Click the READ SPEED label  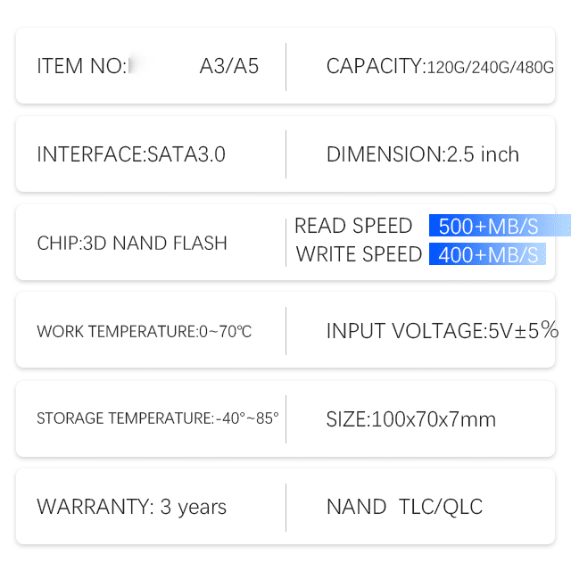[x=353, y=226]
